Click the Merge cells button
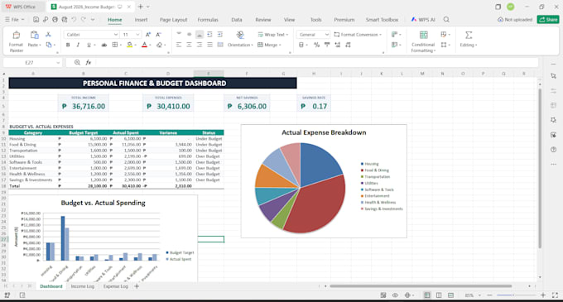 269,45
